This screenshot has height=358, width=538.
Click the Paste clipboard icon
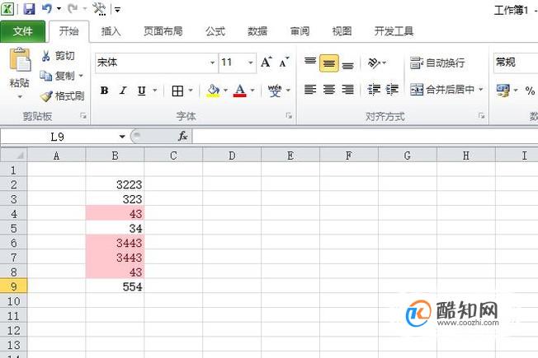(20, 59)
